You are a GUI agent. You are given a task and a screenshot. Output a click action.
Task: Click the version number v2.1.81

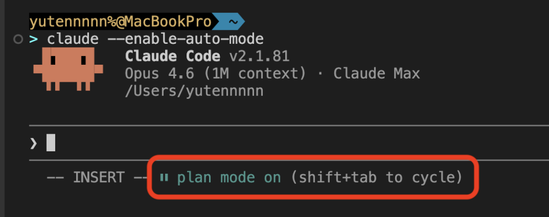pyautogui.click(x=259, y=56)
